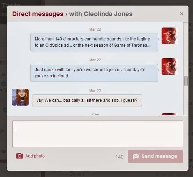Click the dimmed Expand link behind dialog
193x177 pixels.
point(76,174)
